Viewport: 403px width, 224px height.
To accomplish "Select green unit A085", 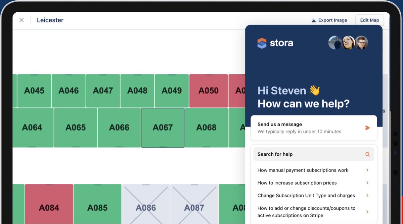I will click(x=97, y=204).
